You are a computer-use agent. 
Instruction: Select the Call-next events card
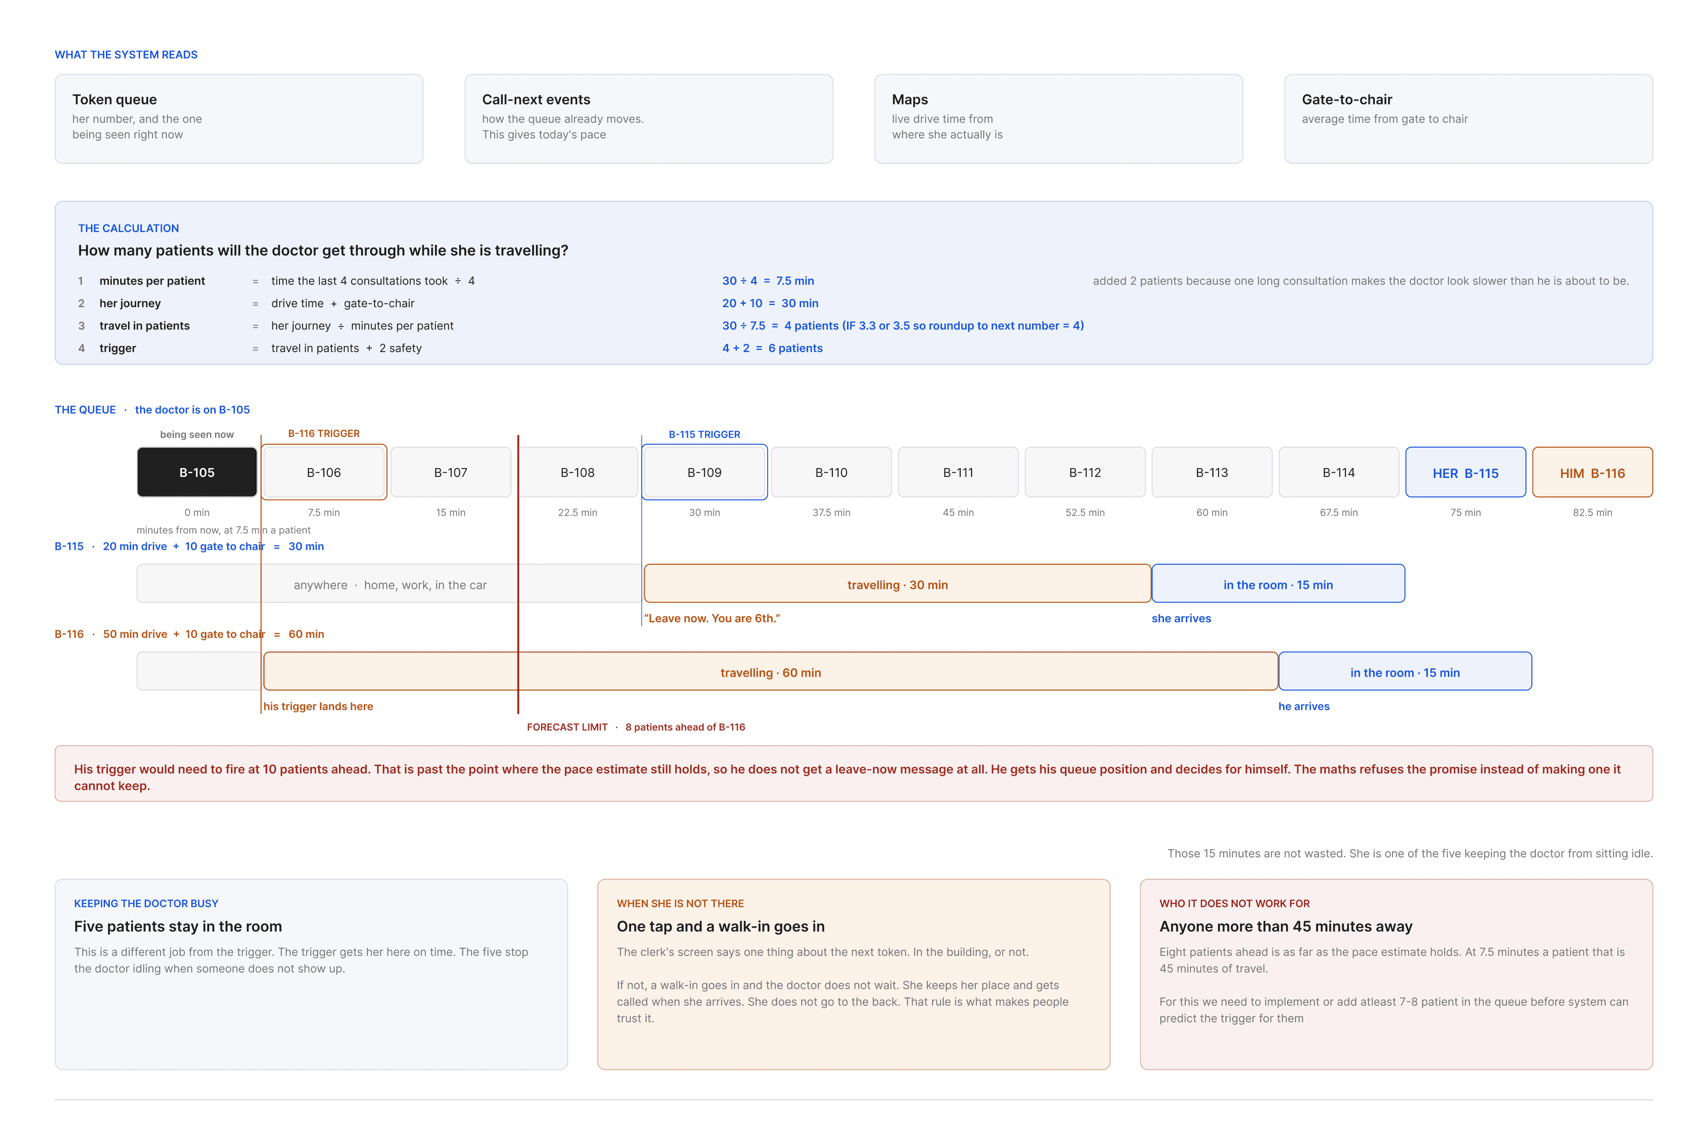(x=649, y=119)
